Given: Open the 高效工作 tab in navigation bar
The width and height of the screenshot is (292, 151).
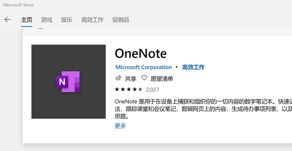Looking at the screenshot, I should [92, 20].
